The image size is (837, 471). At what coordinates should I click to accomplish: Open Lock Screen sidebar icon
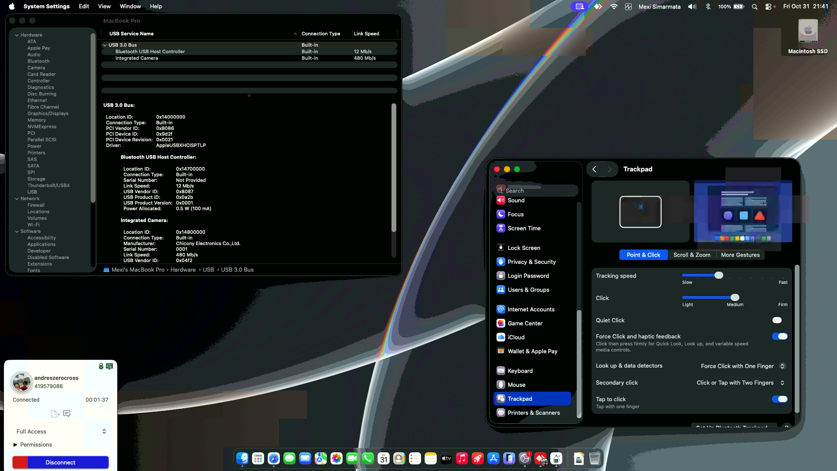tap(500, 248)
